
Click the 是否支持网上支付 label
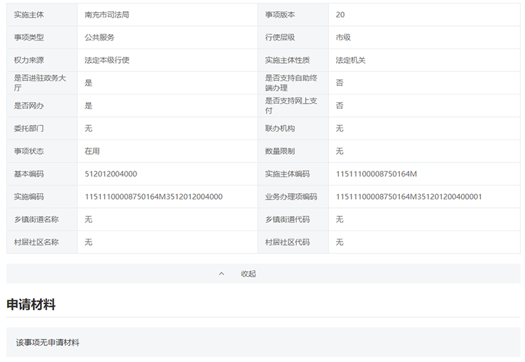[291, 106]
